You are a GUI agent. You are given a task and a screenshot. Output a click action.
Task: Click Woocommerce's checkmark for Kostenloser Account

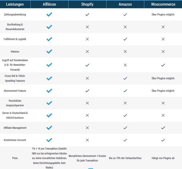(x=163, y=140)
